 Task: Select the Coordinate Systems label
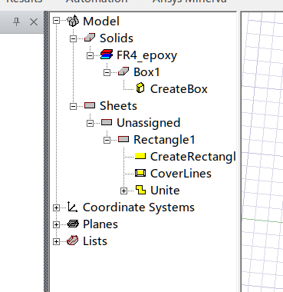pos(139,207)
